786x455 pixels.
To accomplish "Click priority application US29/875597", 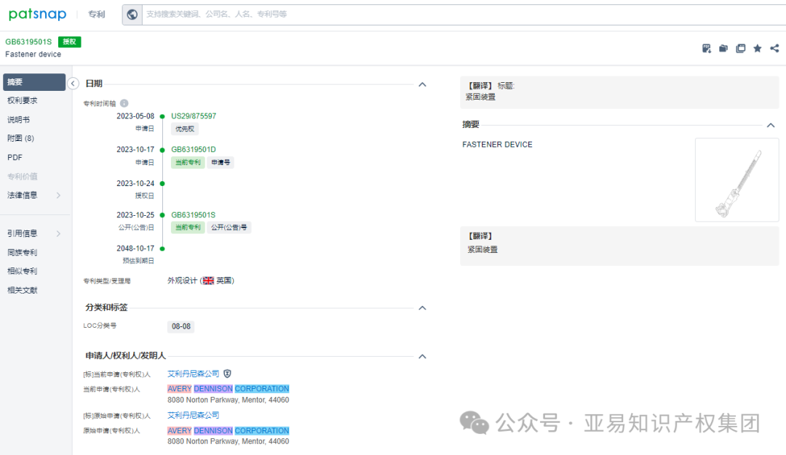I will point(193,116).
